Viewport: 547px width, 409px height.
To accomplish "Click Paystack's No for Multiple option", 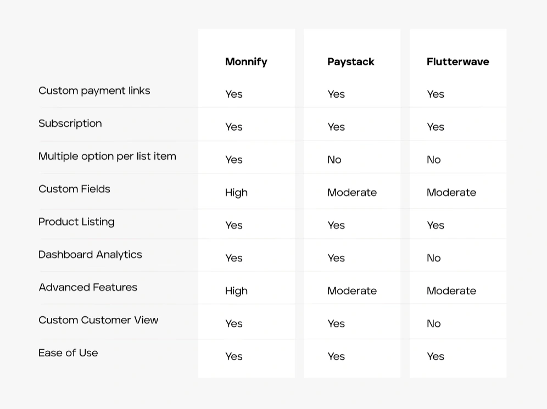I will [334, 160].
